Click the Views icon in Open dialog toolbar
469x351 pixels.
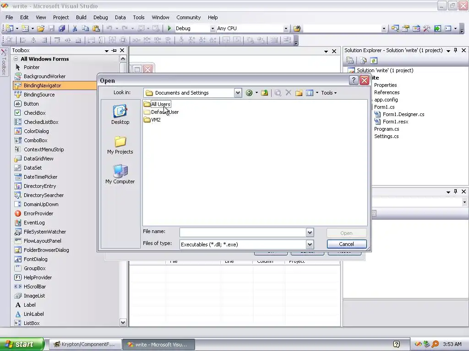(310, 93)
